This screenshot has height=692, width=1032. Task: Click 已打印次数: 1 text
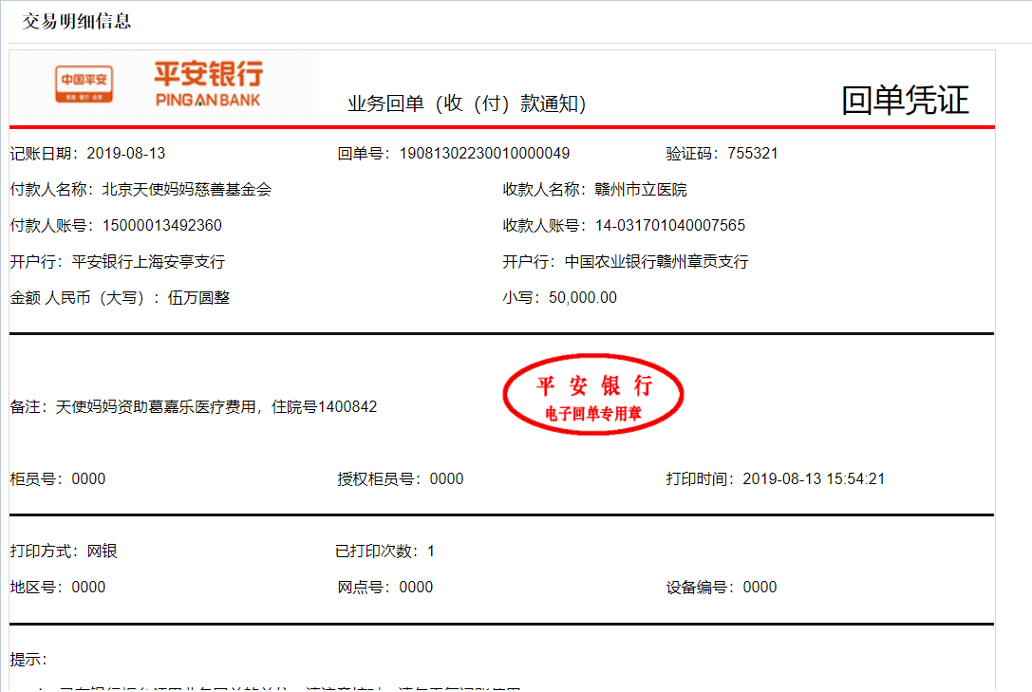385,552
